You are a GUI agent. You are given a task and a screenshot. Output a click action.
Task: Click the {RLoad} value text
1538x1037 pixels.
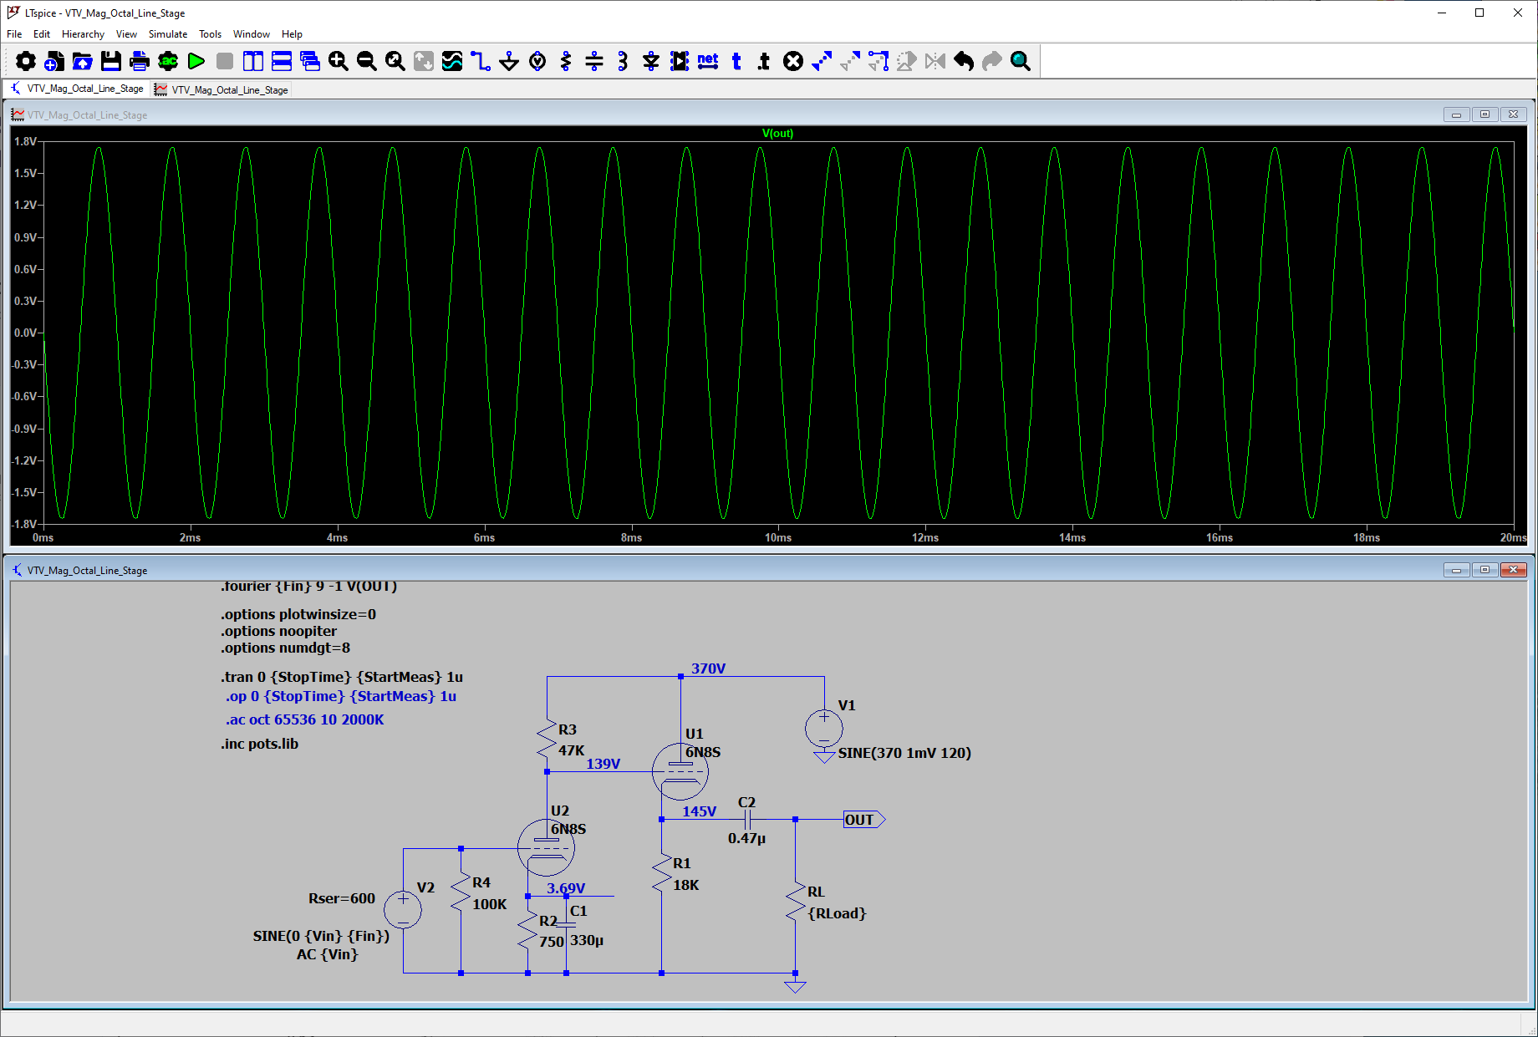tap(837, 913)
